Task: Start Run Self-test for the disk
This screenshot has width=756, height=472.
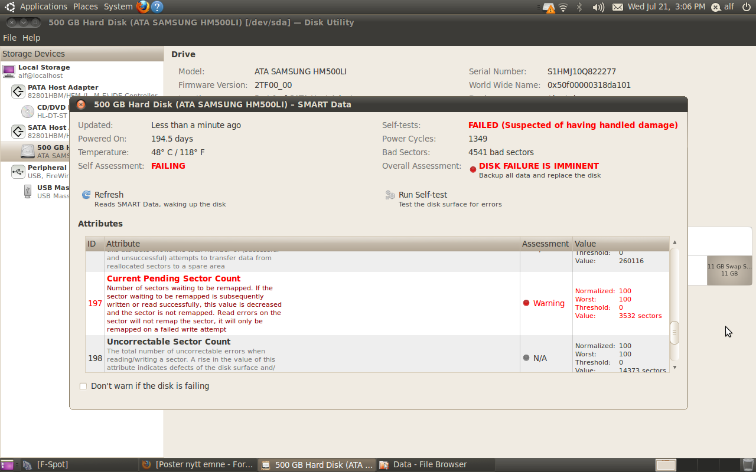Action: (443, 199)
